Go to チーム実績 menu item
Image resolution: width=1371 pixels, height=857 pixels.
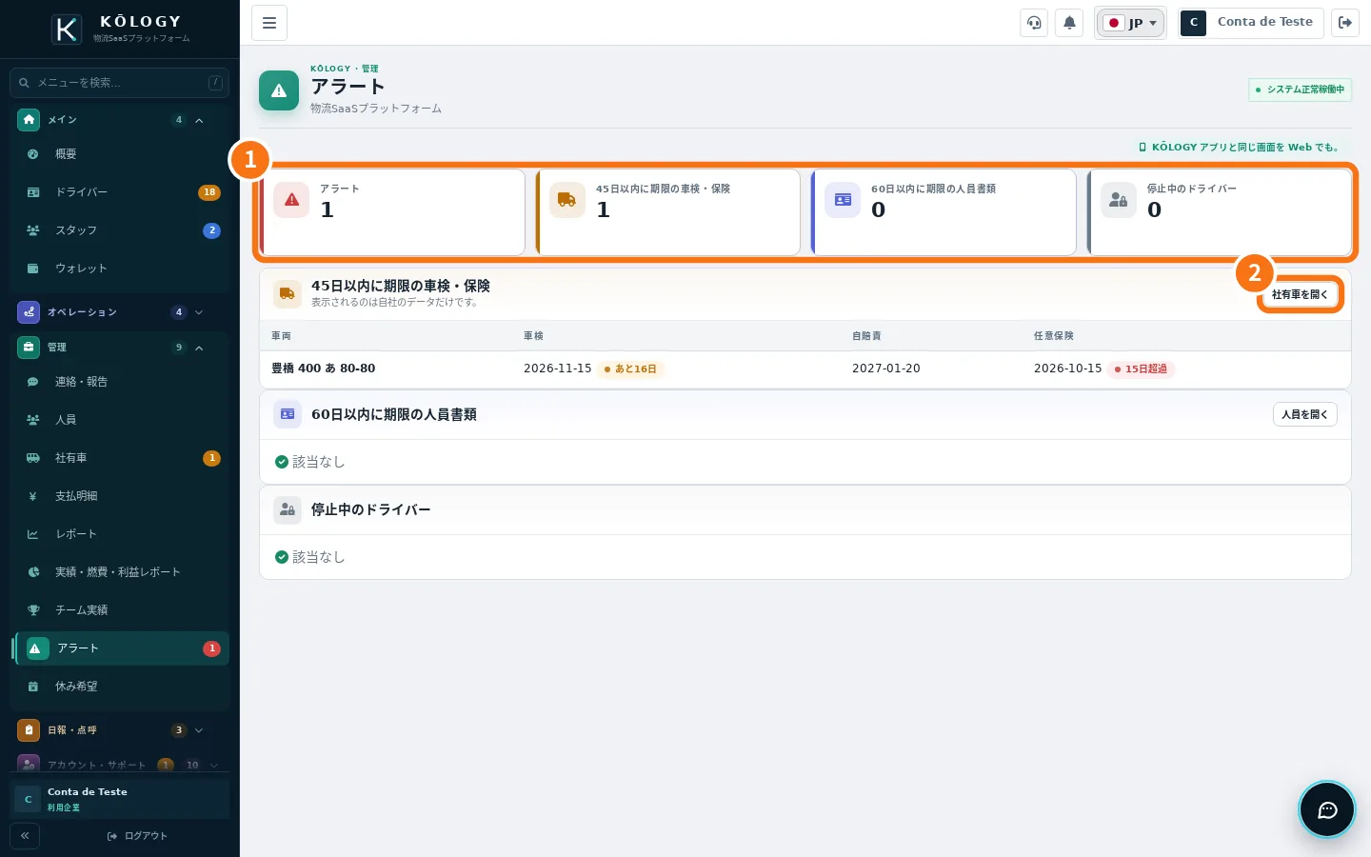coord(122,610)
